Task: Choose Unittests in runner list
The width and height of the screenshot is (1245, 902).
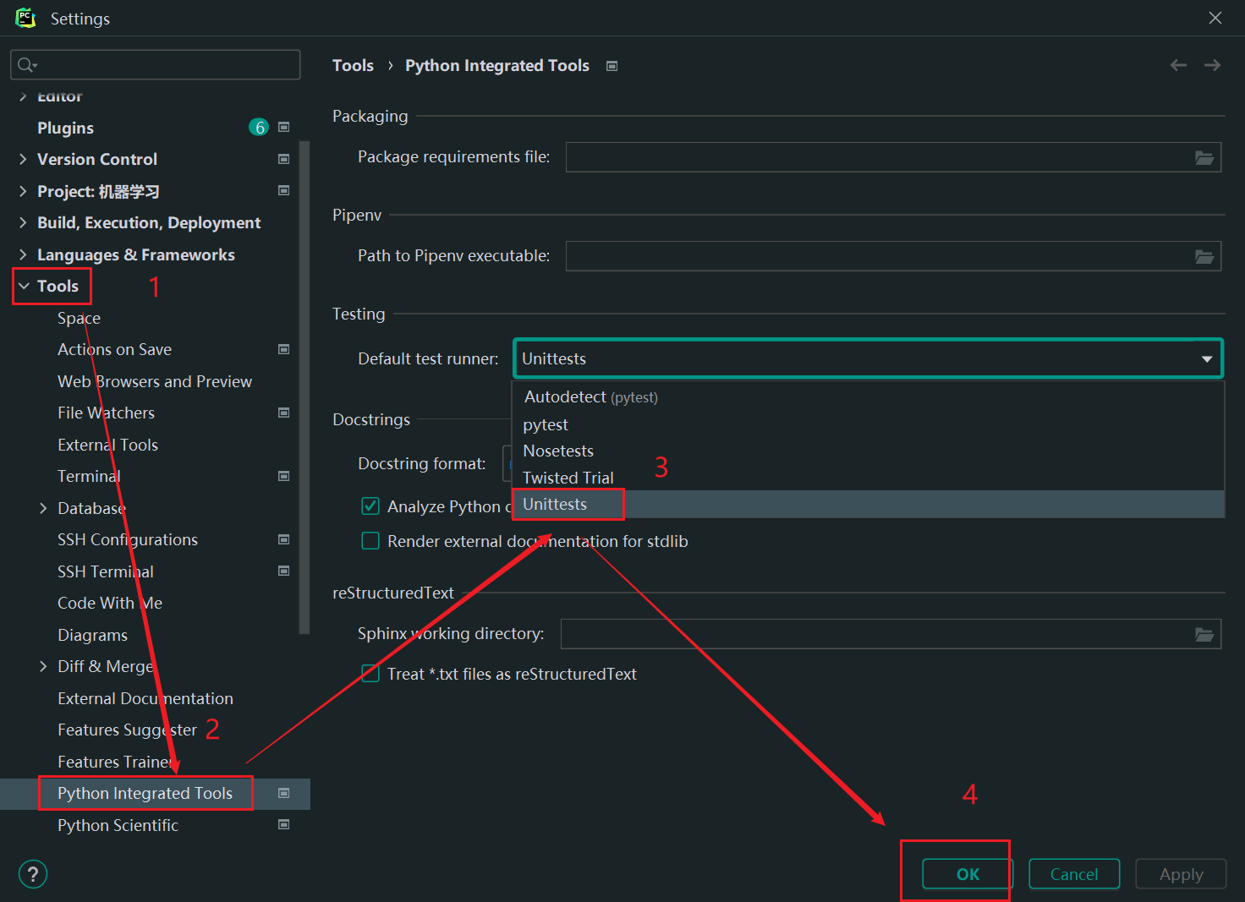Action: (x=869, y=504)
